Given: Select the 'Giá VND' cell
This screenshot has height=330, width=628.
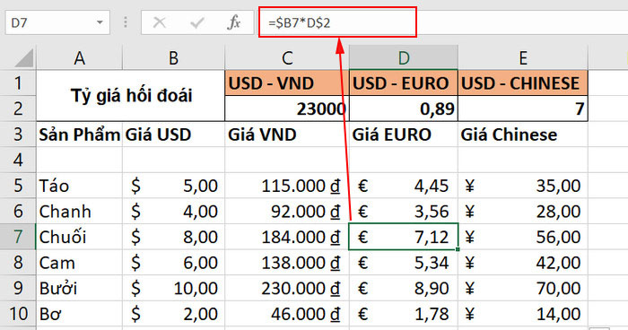Looking at the screenshot, I should (x=287, y=135).
